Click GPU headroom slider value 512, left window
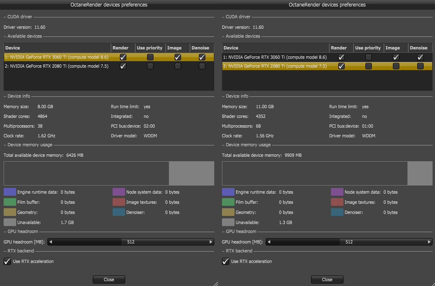 click(x=131, y=242)
